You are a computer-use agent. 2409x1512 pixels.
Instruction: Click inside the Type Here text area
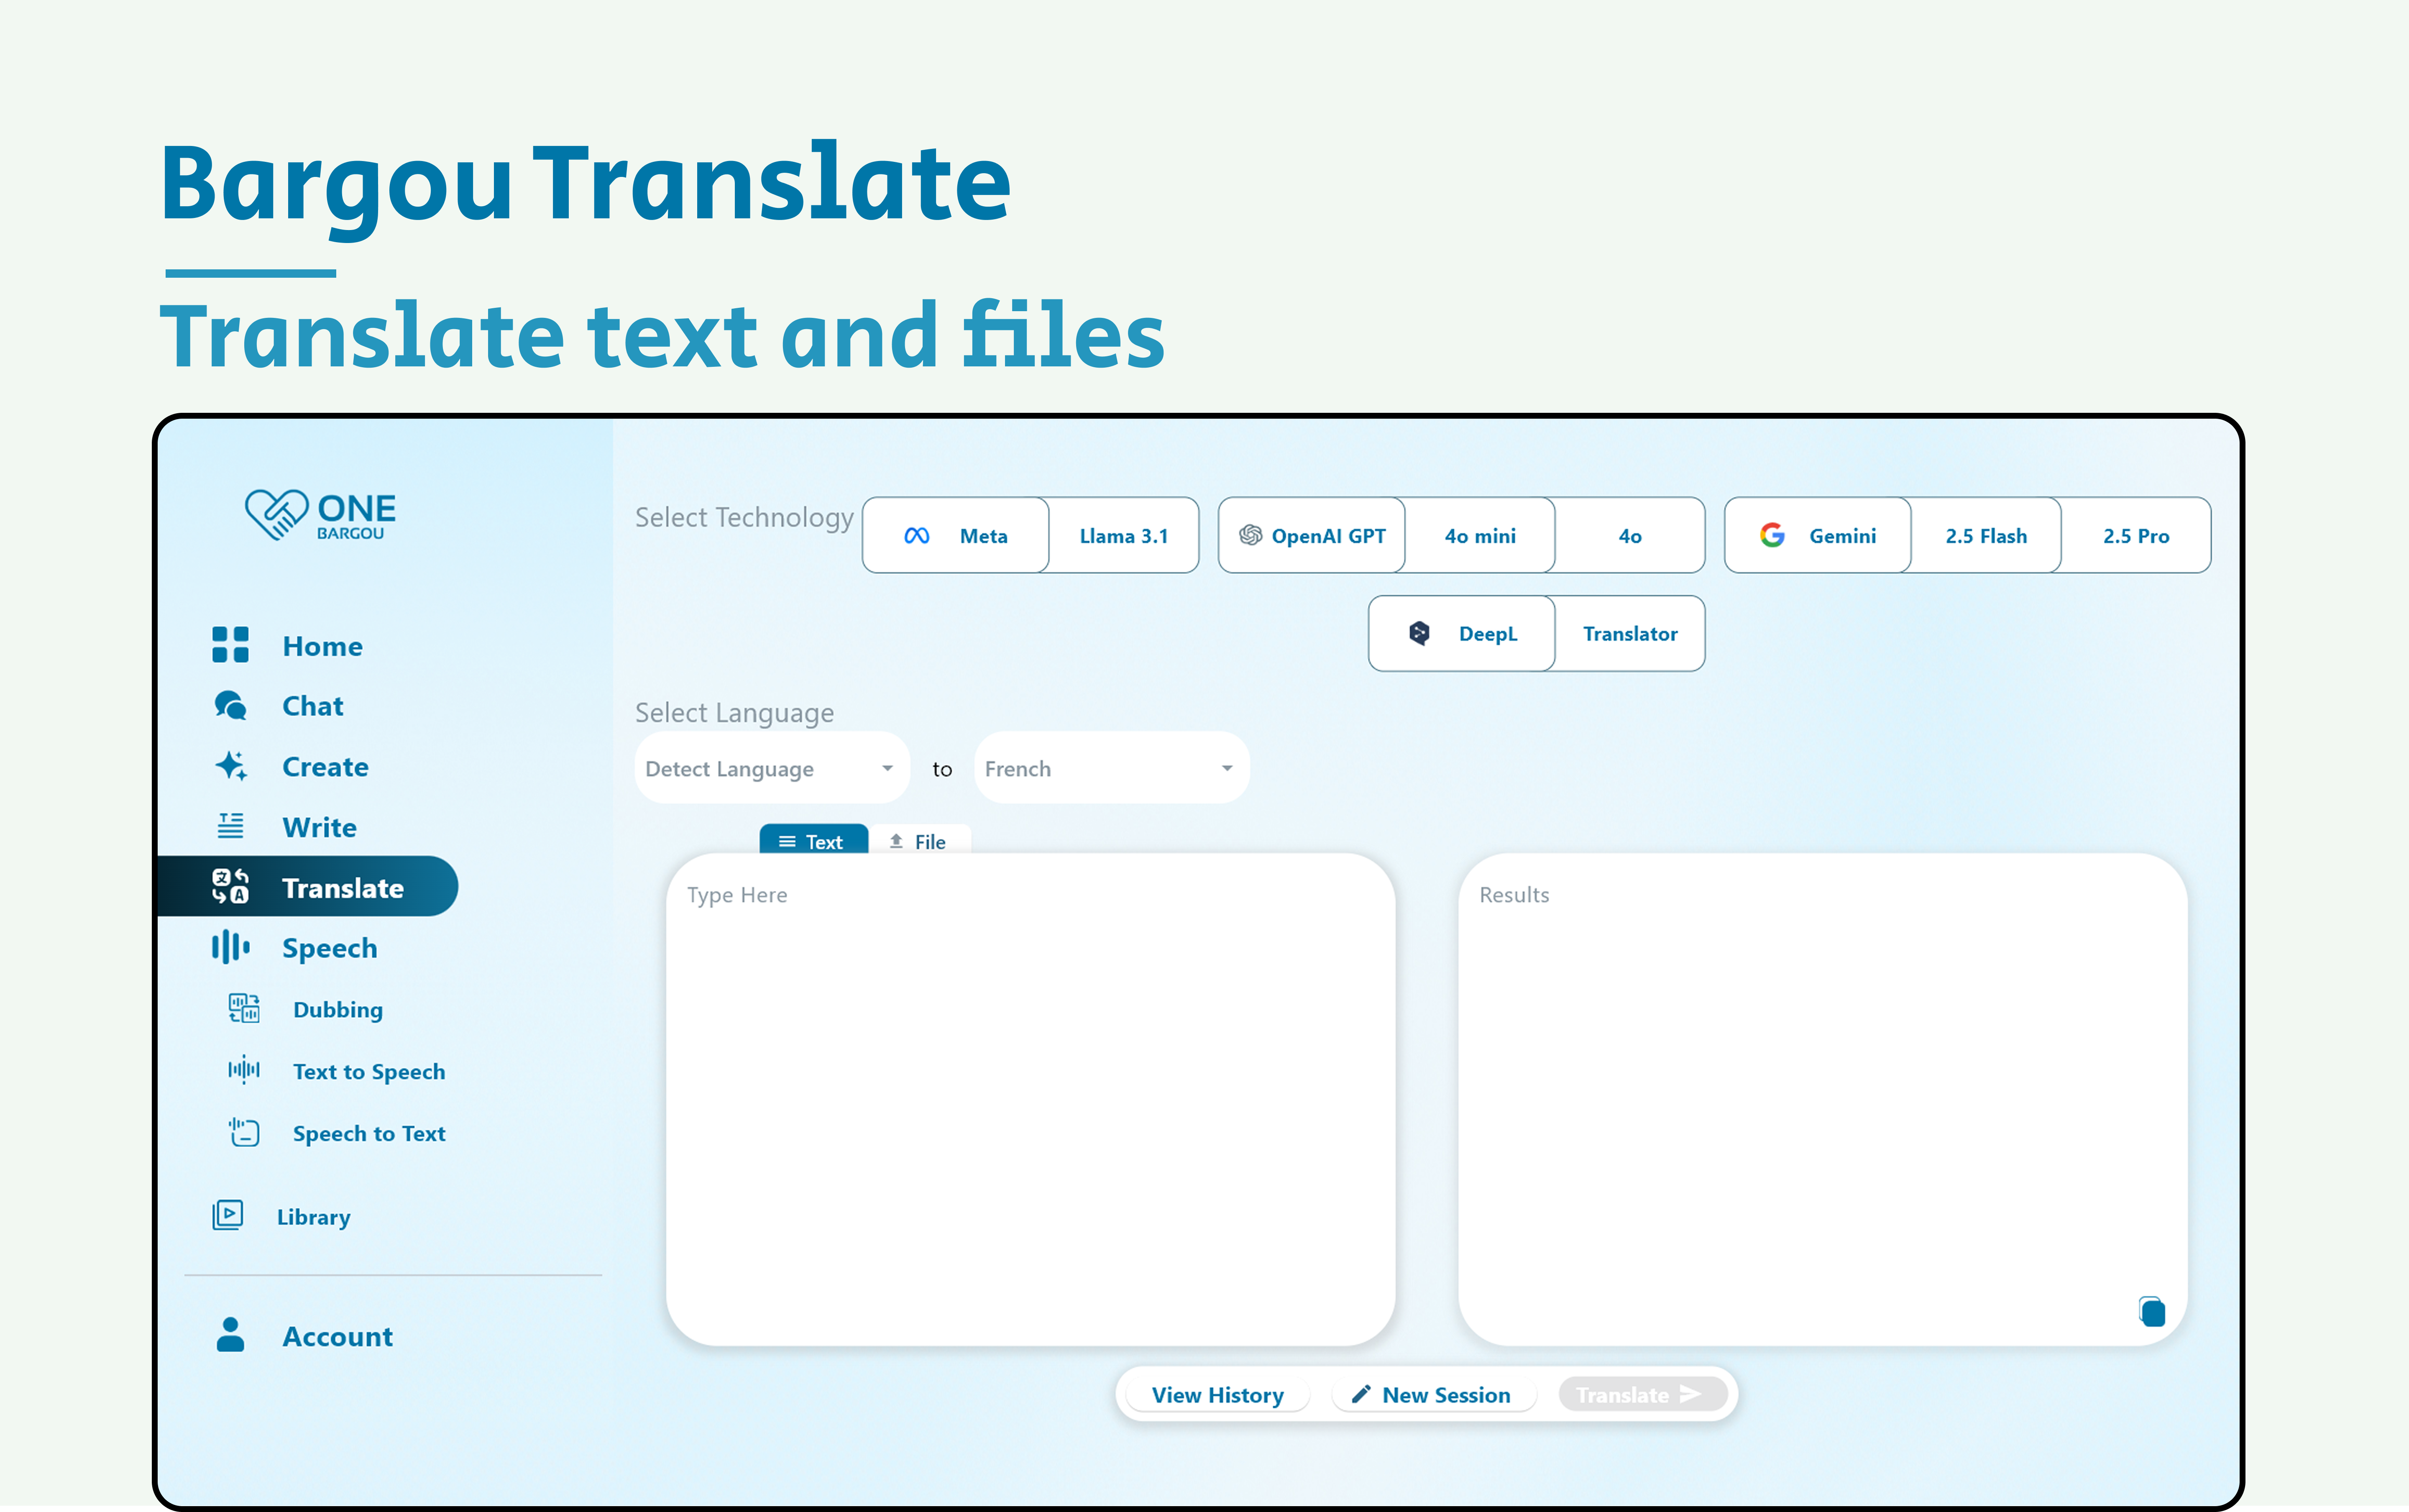point(1030,1100)
